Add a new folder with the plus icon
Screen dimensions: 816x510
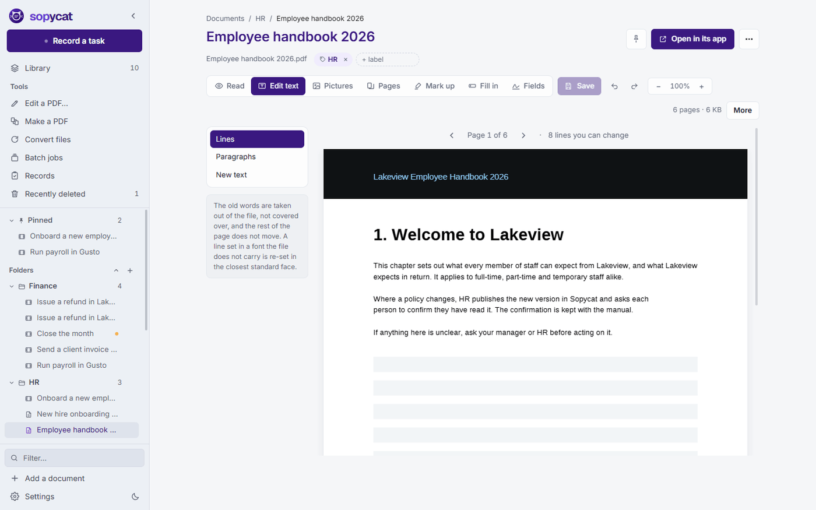(130, 270)
